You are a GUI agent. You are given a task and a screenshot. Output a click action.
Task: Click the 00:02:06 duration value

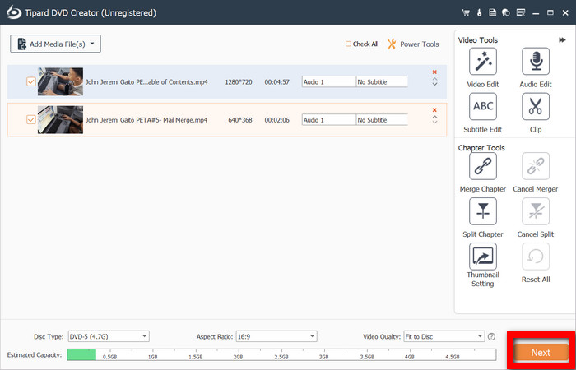click(277, 120)
